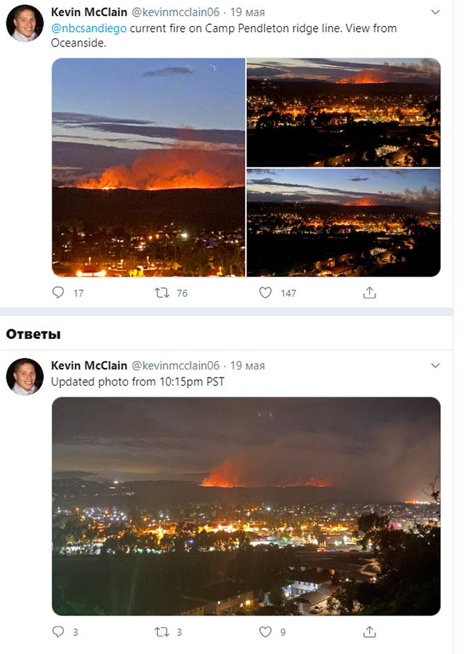View the large left fire photo
465x654 pixels.
[x=148, y=167]
